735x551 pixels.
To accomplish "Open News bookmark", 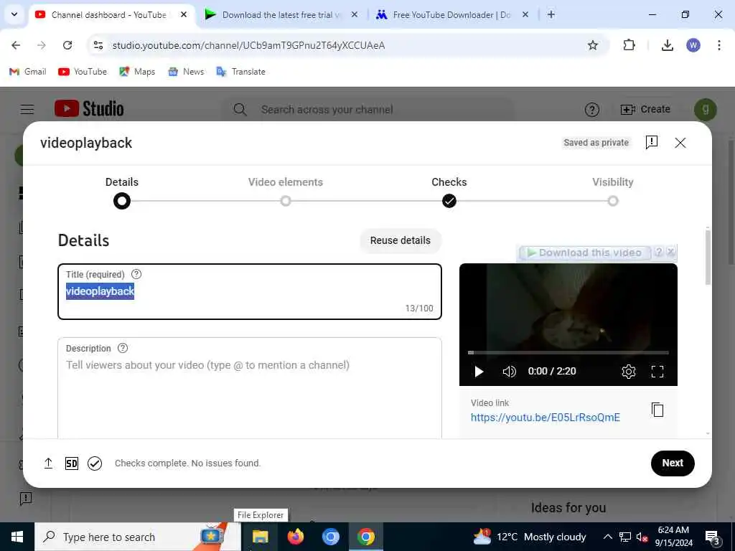I will point(186,72).
